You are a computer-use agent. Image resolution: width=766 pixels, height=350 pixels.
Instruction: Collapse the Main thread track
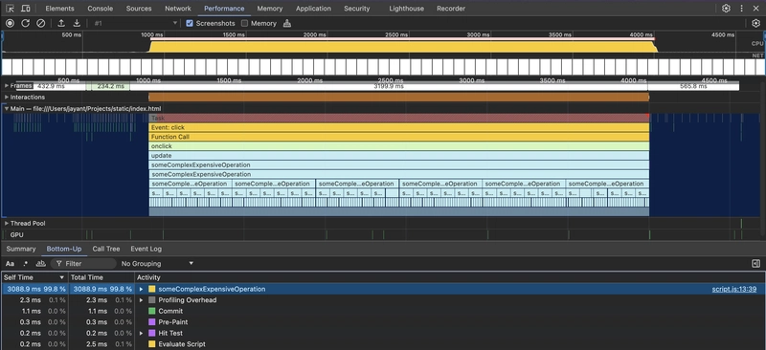[7, 108]
